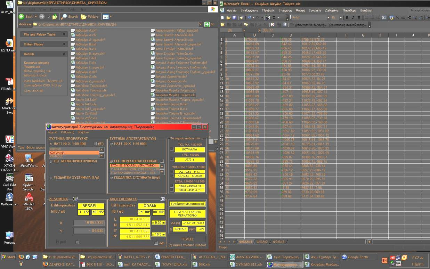
Task: Open the Views icon menu in Explorer
Action: click(x=107, y=16)
